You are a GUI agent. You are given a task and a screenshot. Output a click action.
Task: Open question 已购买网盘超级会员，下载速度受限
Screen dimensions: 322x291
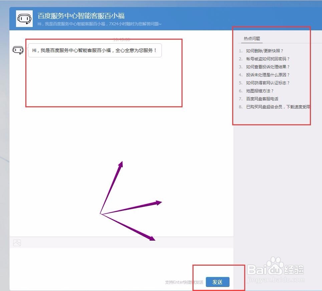tap(278, 107)
